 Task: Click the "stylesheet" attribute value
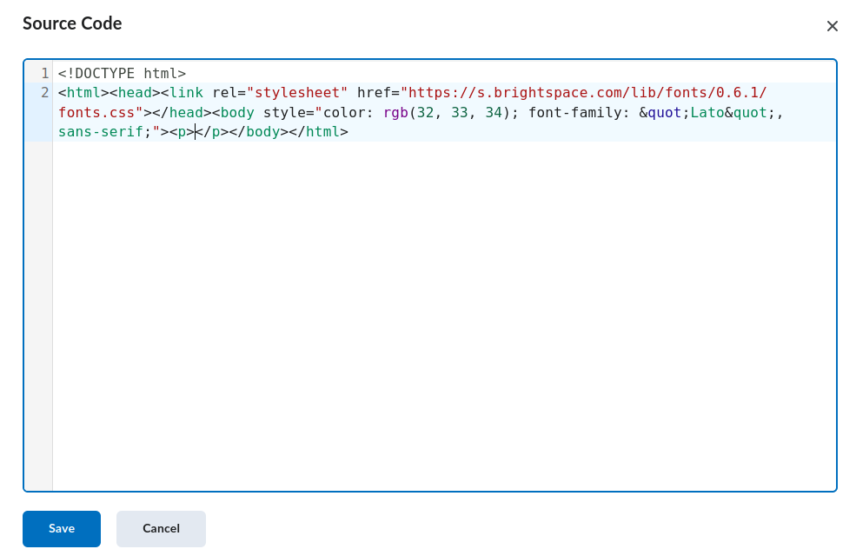[297, 93]
